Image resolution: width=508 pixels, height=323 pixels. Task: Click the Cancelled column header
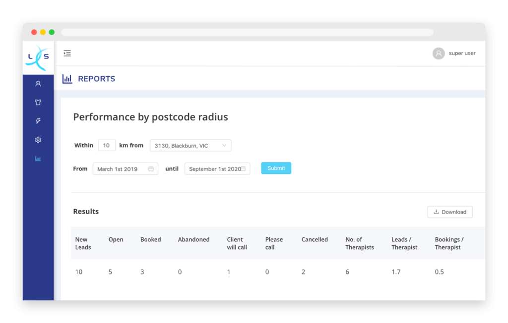315,239
